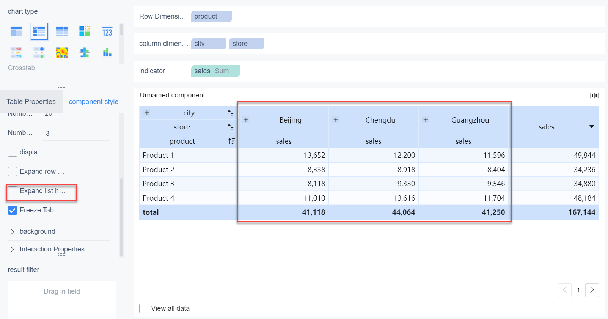Click the store column dimension field

[x=247, y=44]
